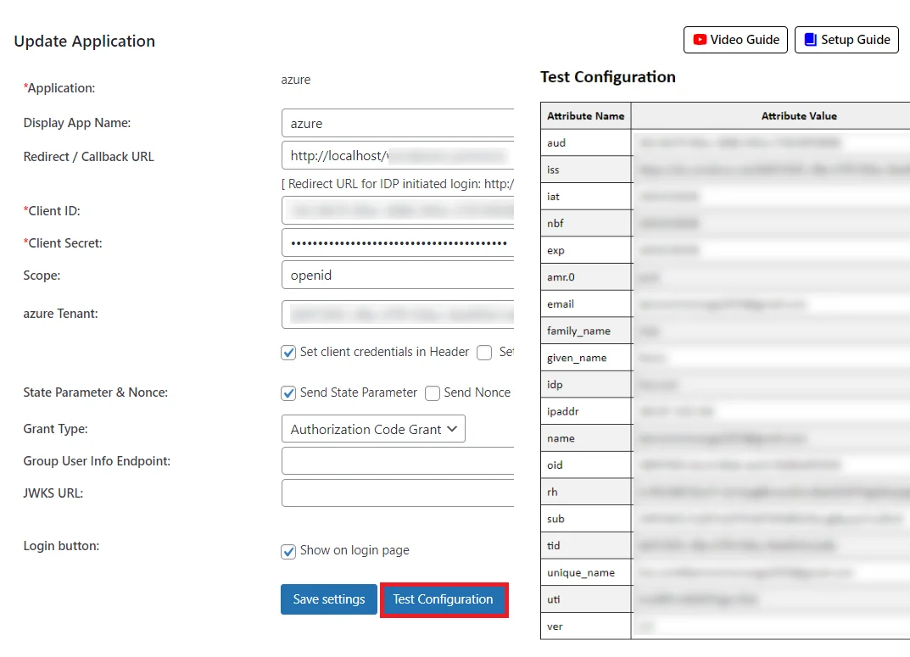Click the Group User Info Endpoint field
The width and height of the screenshot is (910, 657).
pyautogui.click(x=398, y=461)
